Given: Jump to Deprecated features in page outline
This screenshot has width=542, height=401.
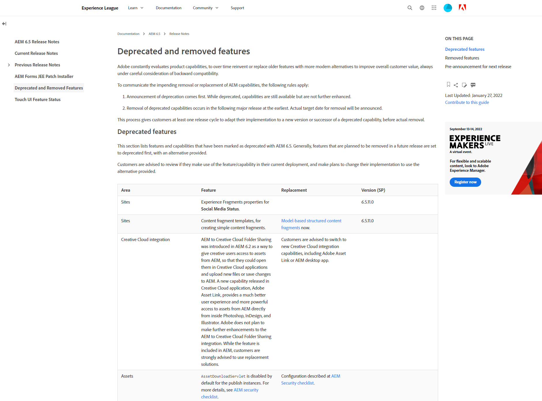Looking at the screenshot, I should (x=465, y=49).
